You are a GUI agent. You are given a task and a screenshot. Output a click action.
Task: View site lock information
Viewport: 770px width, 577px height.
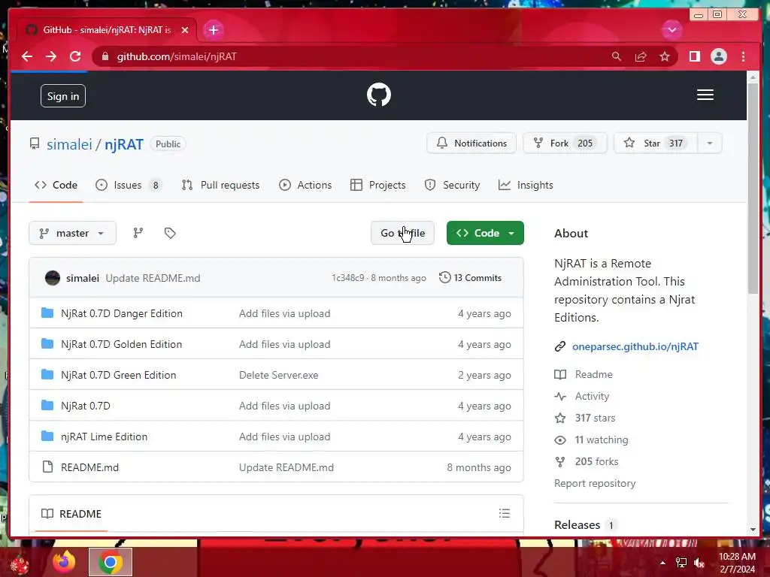pos(105,56)
